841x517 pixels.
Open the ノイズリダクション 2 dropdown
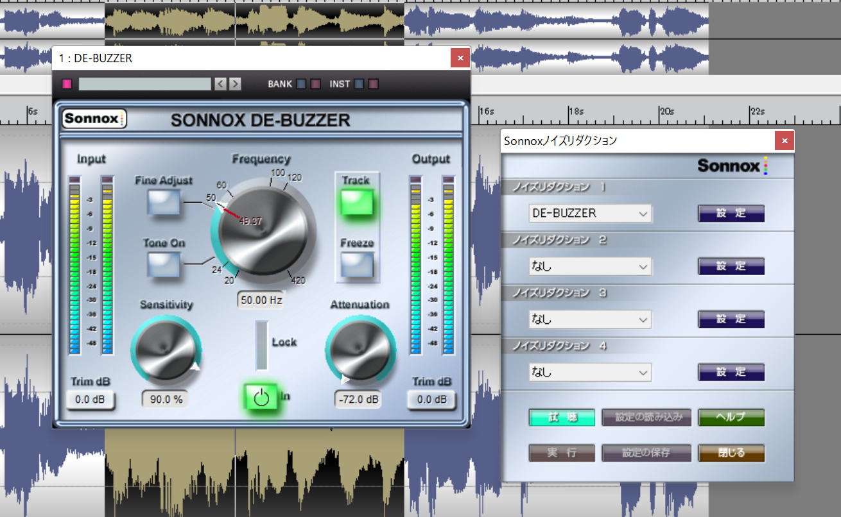(x=590, y=266)
